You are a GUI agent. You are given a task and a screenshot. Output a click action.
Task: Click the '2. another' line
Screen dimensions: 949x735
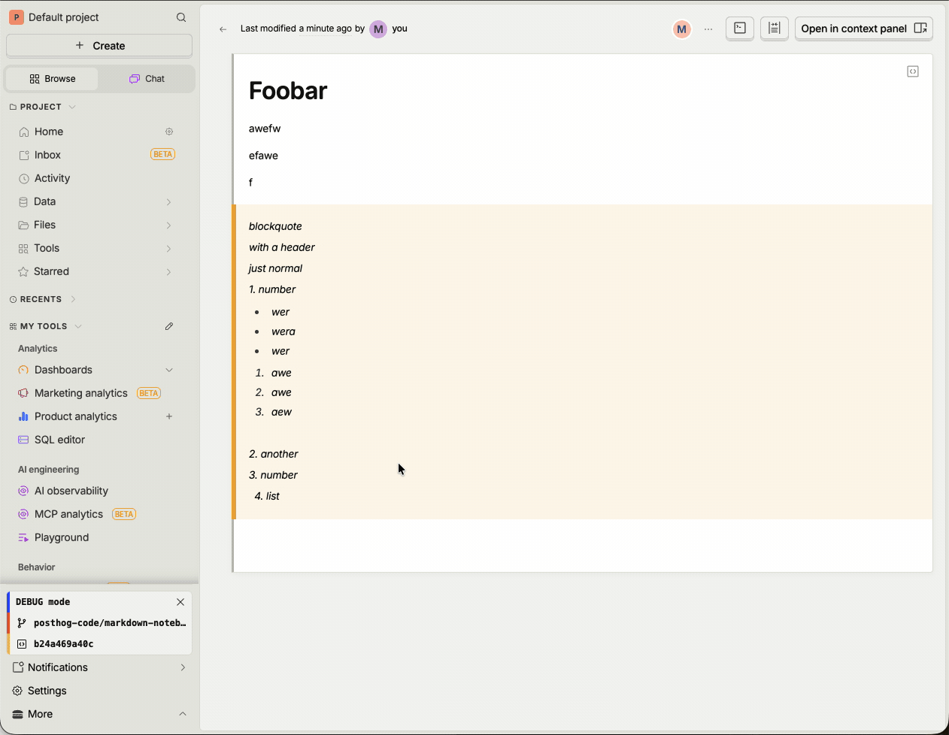point(274,454)
